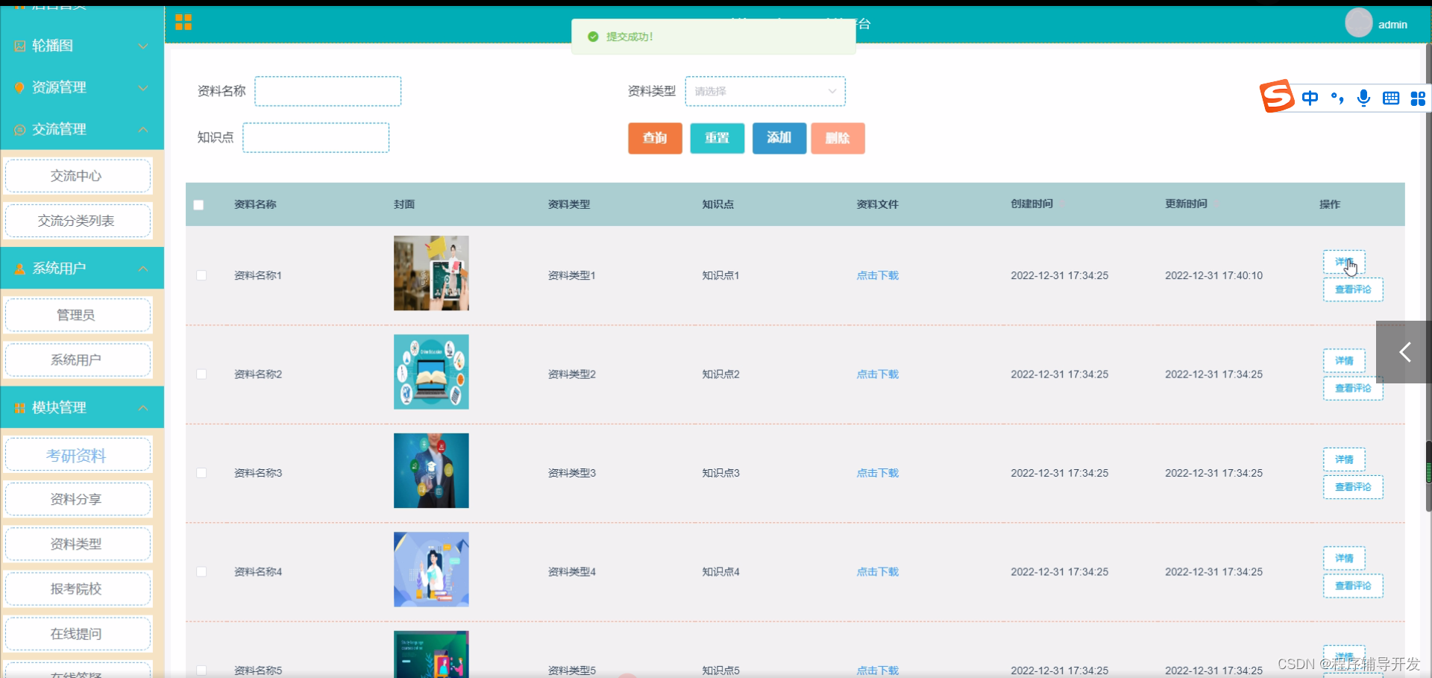Click cover thumbnail for 资料名称1

click(431, 273)
